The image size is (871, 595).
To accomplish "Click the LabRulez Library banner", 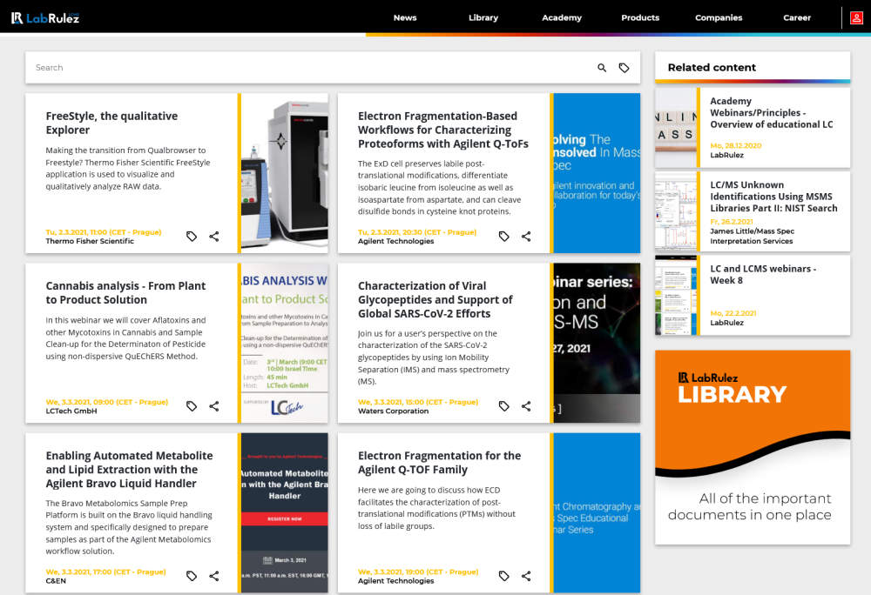I will click(x=753, y=447).
